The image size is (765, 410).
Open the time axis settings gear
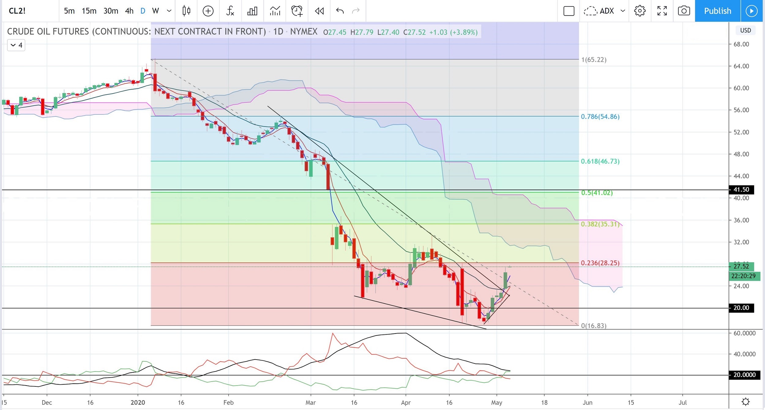[746, 401]
